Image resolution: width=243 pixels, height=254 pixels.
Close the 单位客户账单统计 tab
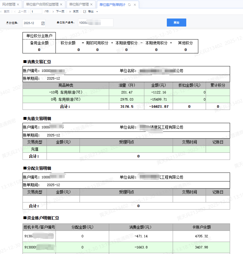(134, 5)
